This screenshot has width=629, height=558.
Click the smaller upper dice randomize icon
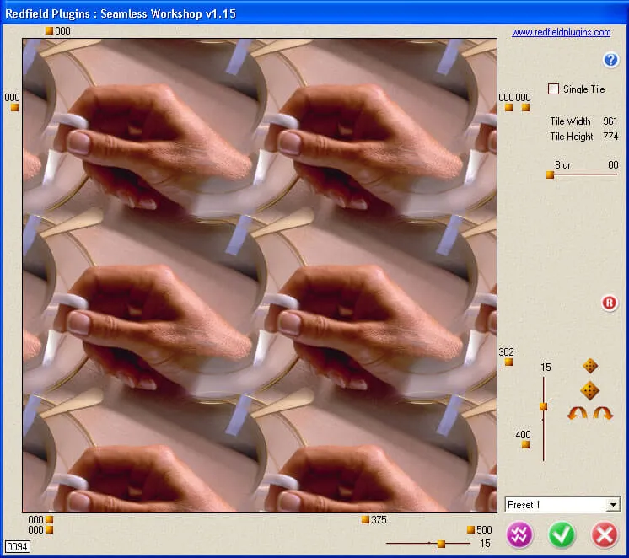coord(590,366)
